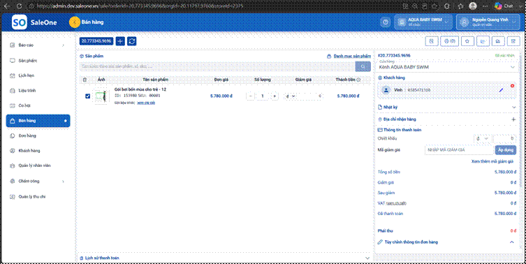Click the info icon next to Thành tiền

[358, 80]
